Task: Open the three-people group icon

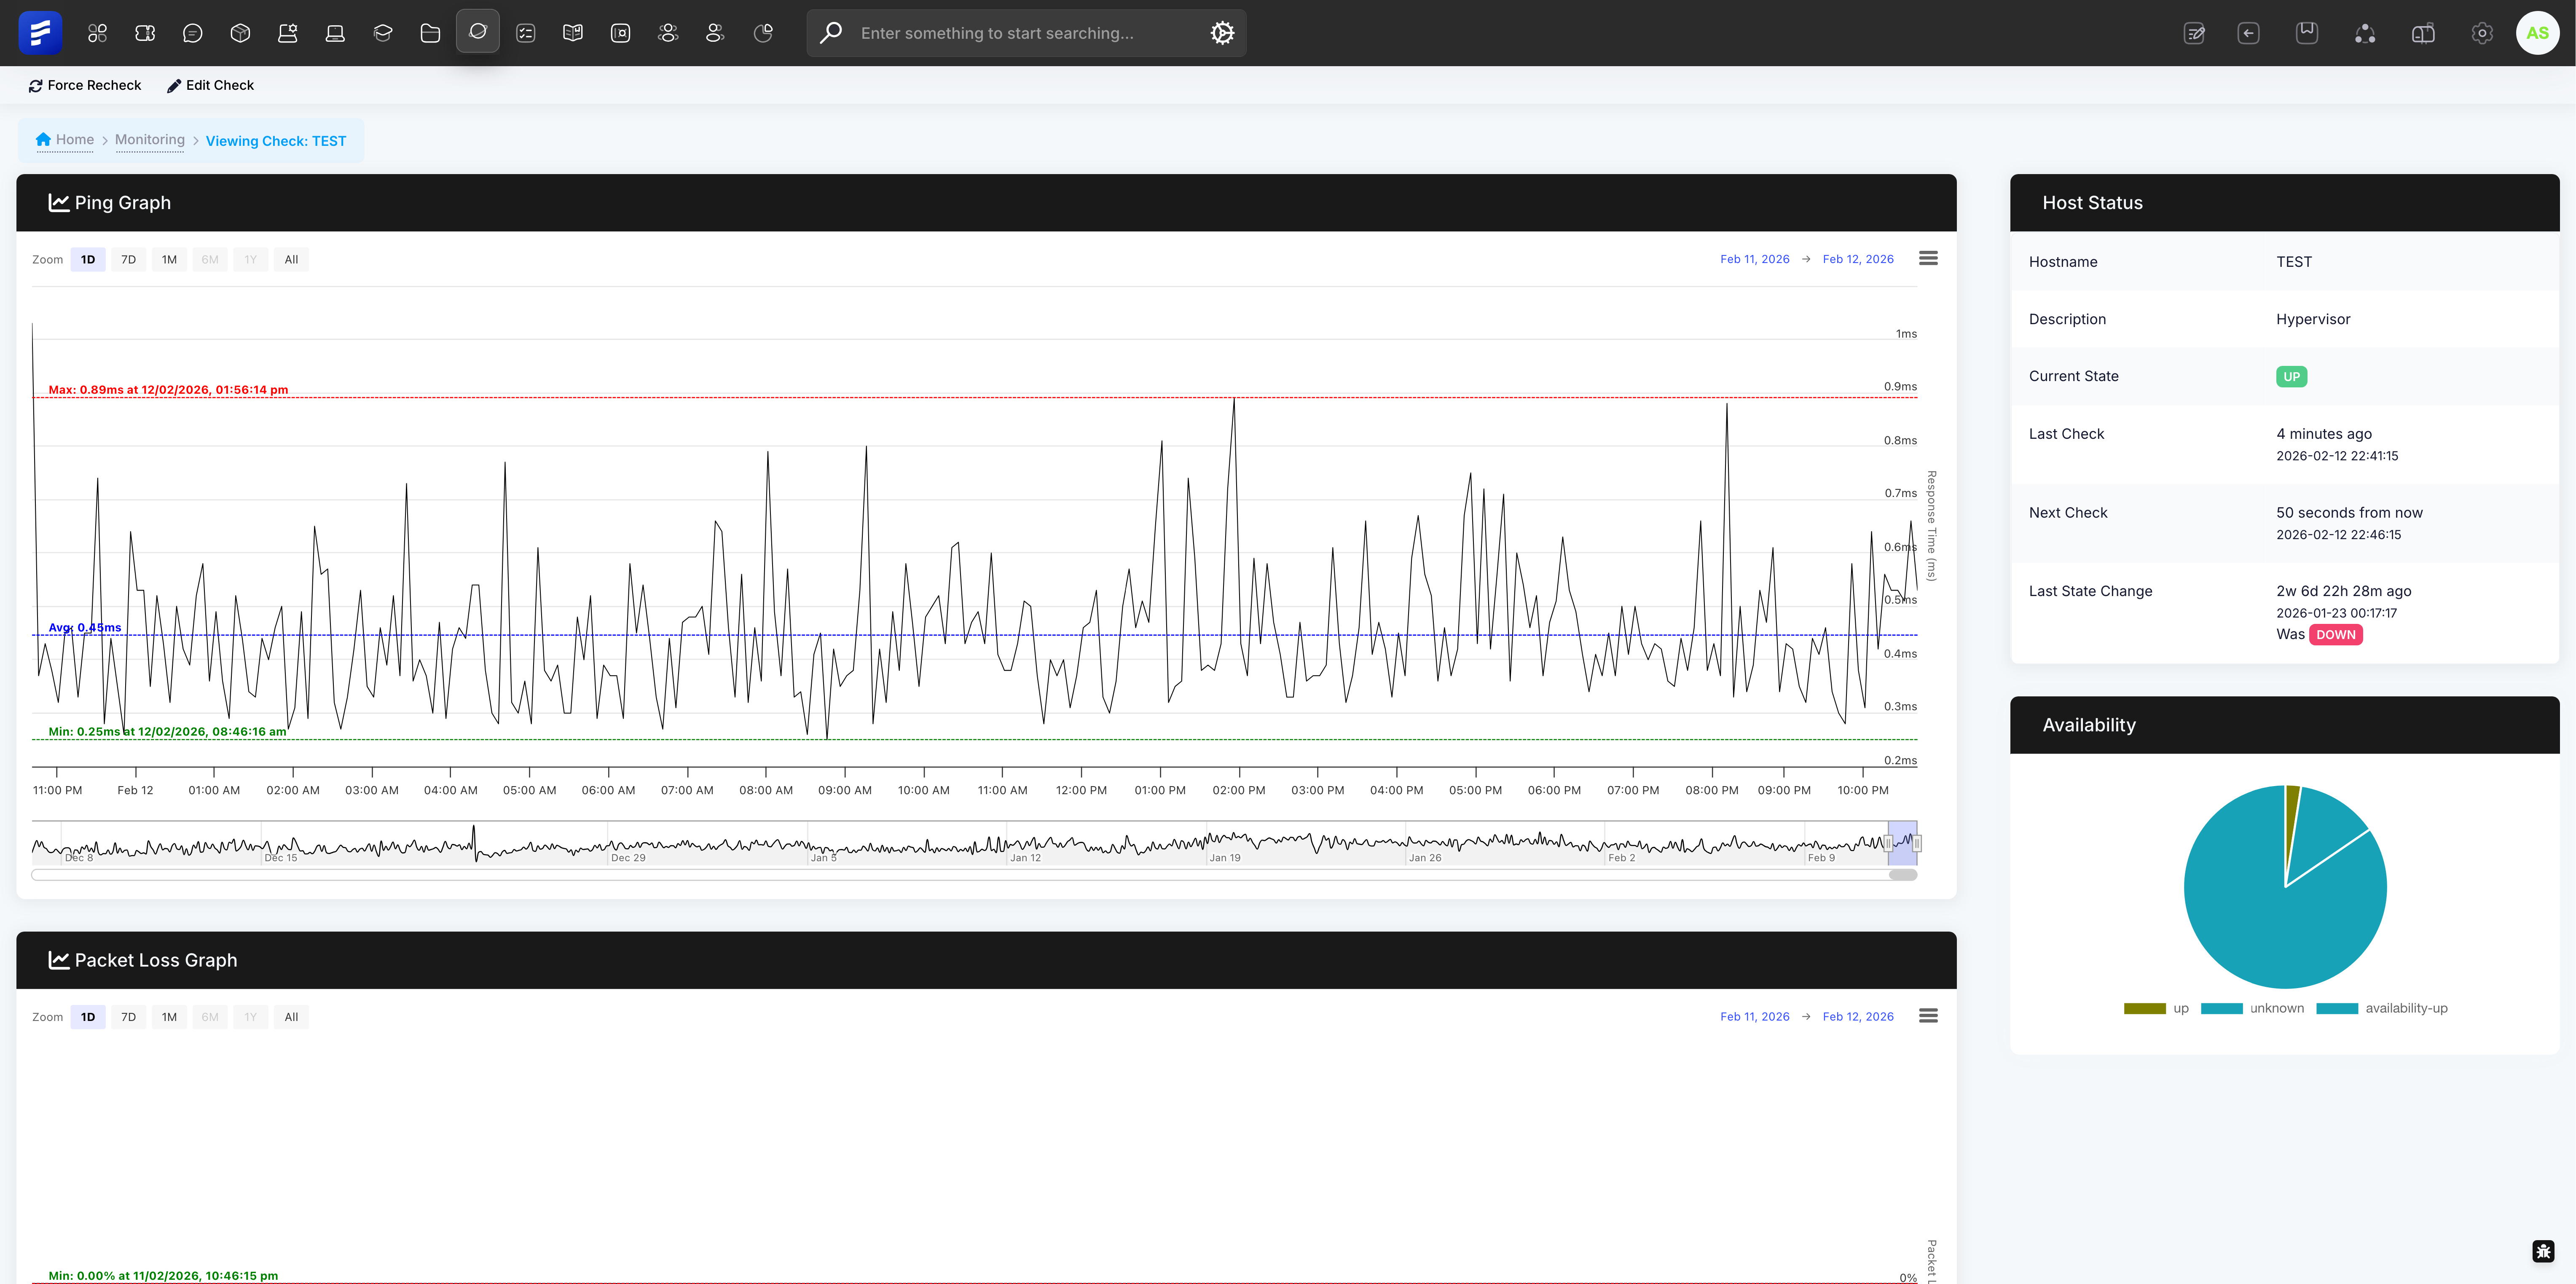Action: [668, 33]
